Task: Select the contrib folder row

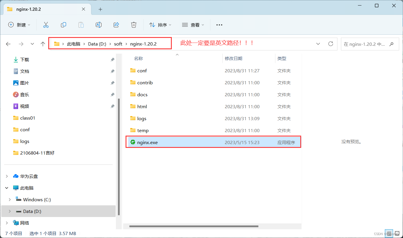Action: pos(215,83)
